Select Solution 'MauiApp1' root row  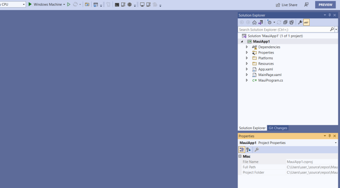[x=288, y=36]
